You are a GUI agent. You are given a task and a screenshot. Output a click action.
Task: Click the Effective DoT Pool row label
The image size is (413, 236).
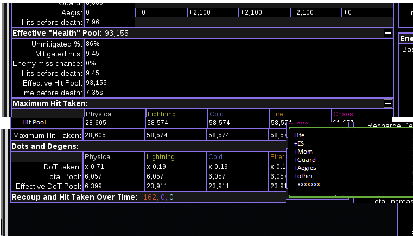(x=48, y=186)
